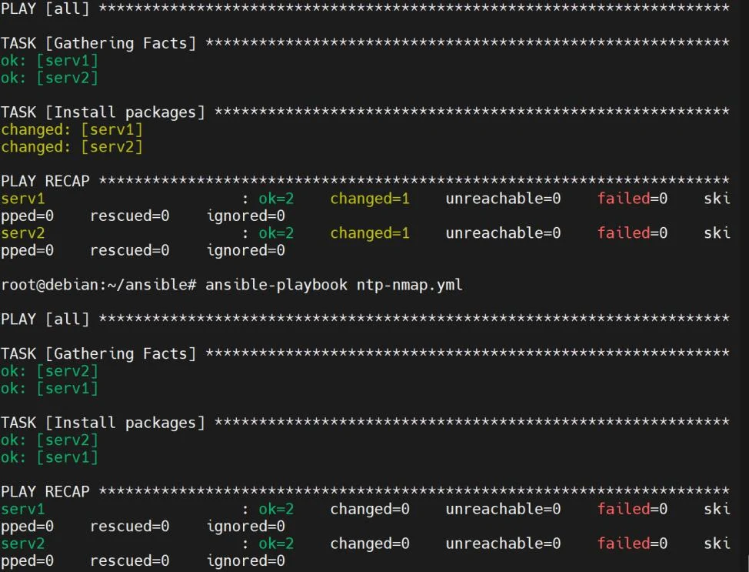Screen dimensions: 749x572
Task: Select "changed=0" in the green serv2 recap row
Action: 370,544
